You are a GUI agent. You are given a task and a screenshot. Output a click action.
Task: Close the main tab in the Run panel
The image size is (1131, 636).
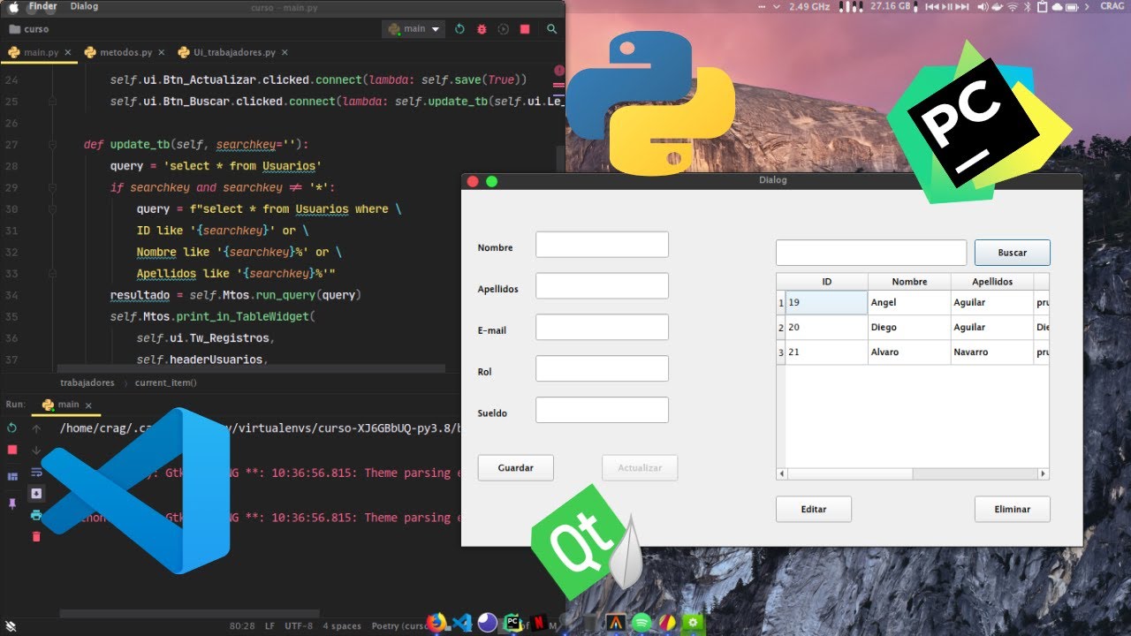88,405
